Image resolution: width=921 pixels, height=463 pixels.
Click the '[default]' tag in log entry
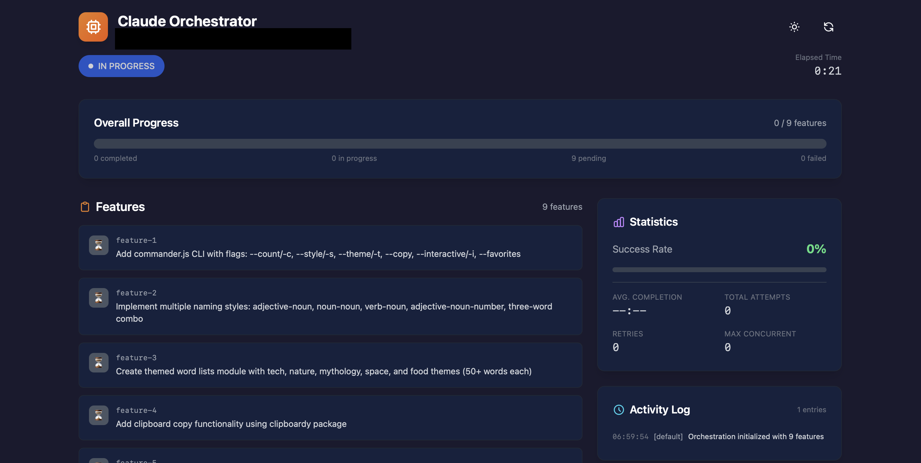click(x=668, y=436)
